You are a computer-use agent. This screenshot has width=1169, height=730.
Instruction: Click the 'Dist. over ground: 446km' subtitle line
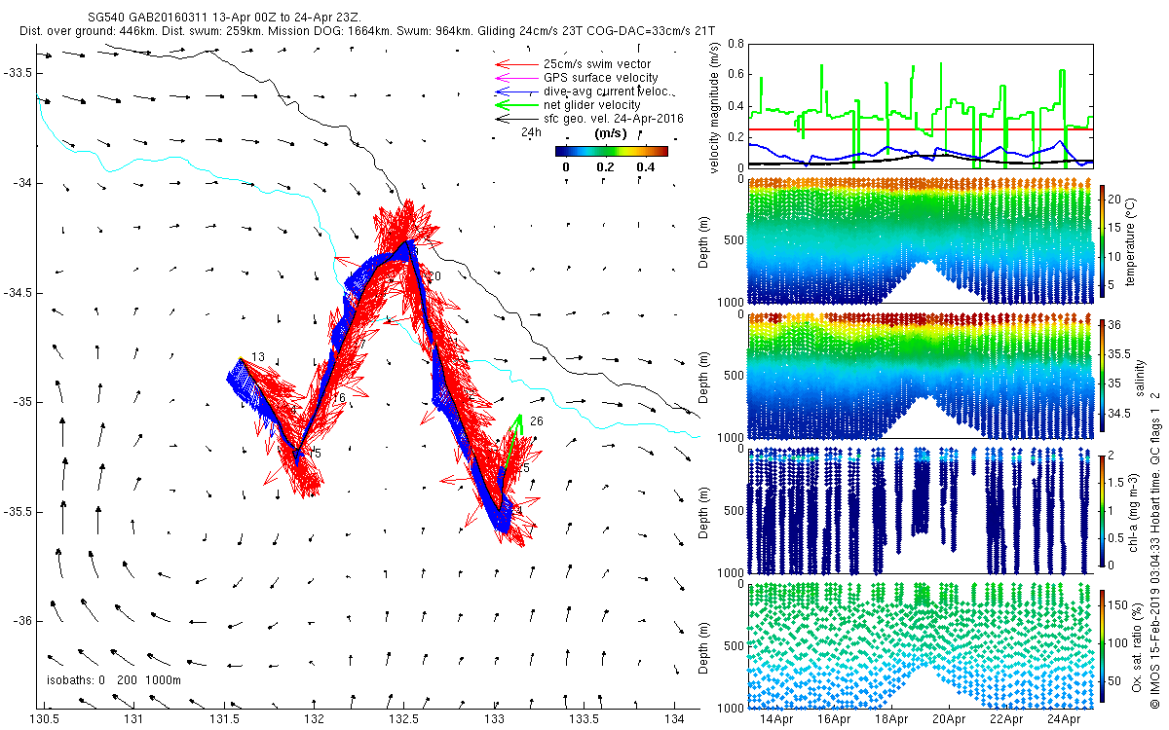click(x=367, y=32)
